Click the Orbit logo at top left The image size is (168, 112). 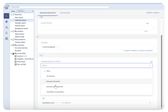(x=7, y=7)
